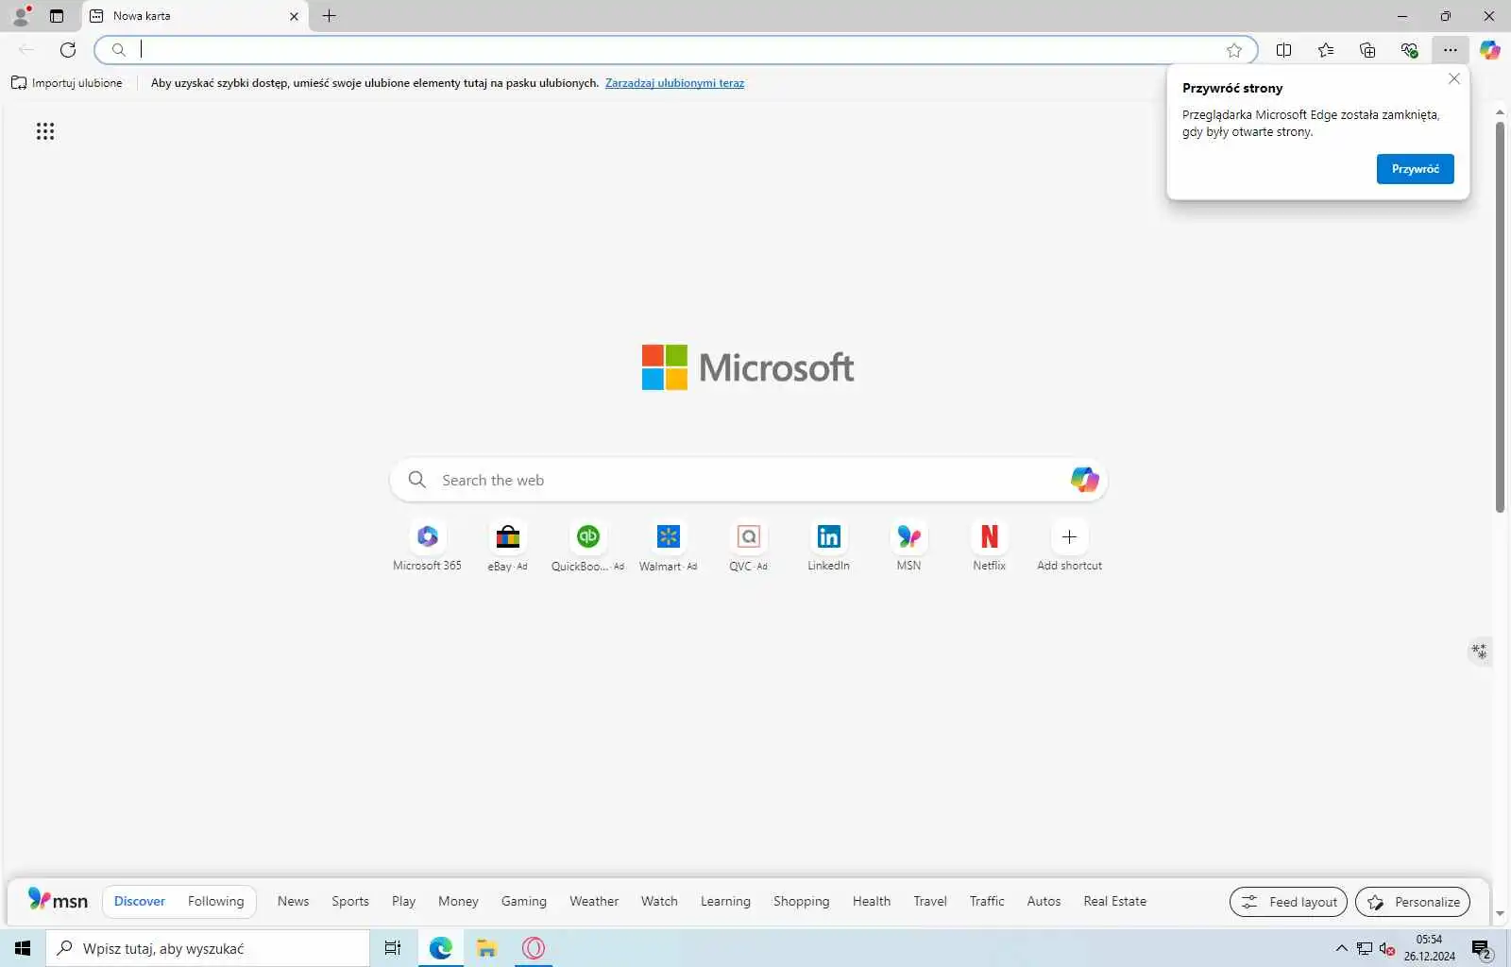Open the profile avatar menu

pos(21,16)
